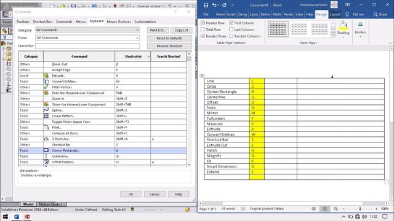394x221 pixels.
Task: Switch to the Model tab in SolidWorks
Action: pyautogui.click(x=28, y=204)
